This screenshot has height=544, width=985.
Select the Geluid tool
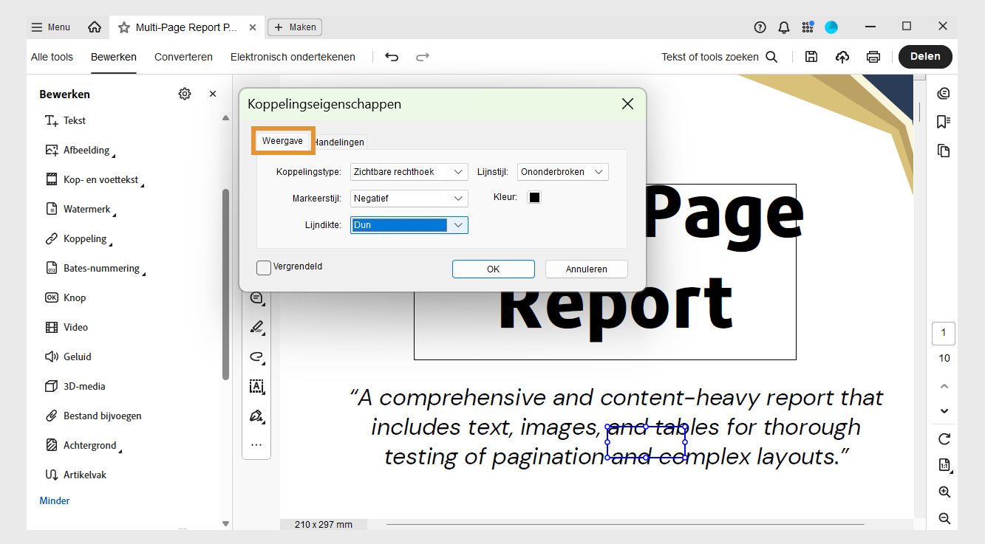click(68, 357)
